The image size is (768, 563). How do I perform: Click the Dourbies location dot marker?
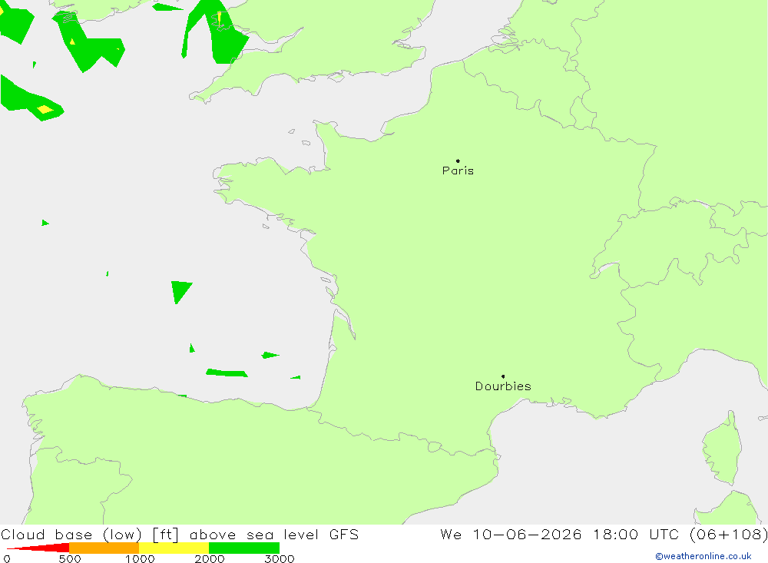[x=503, y=376]
